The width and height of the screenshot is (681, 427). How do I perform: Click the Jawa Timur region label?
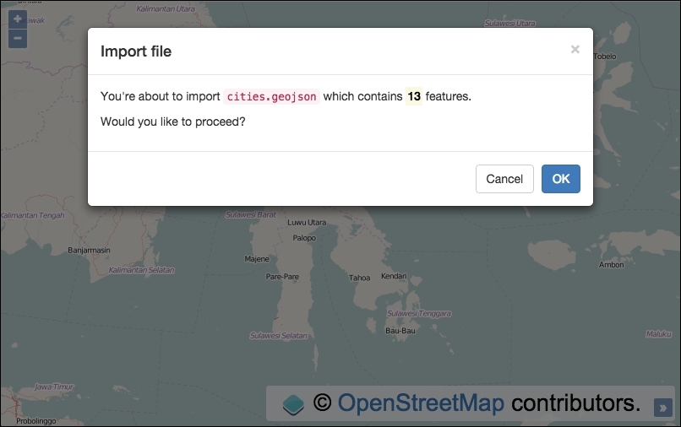click(54, 386)
